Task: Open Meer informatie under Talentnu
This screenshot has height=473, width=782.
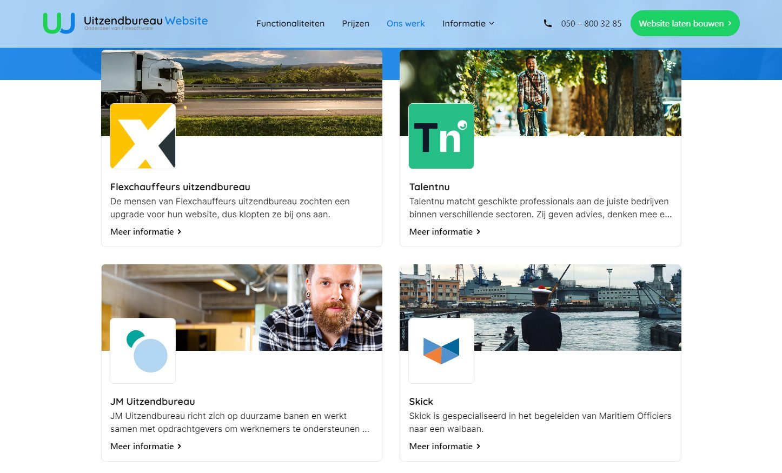Action: click(445, 231)
